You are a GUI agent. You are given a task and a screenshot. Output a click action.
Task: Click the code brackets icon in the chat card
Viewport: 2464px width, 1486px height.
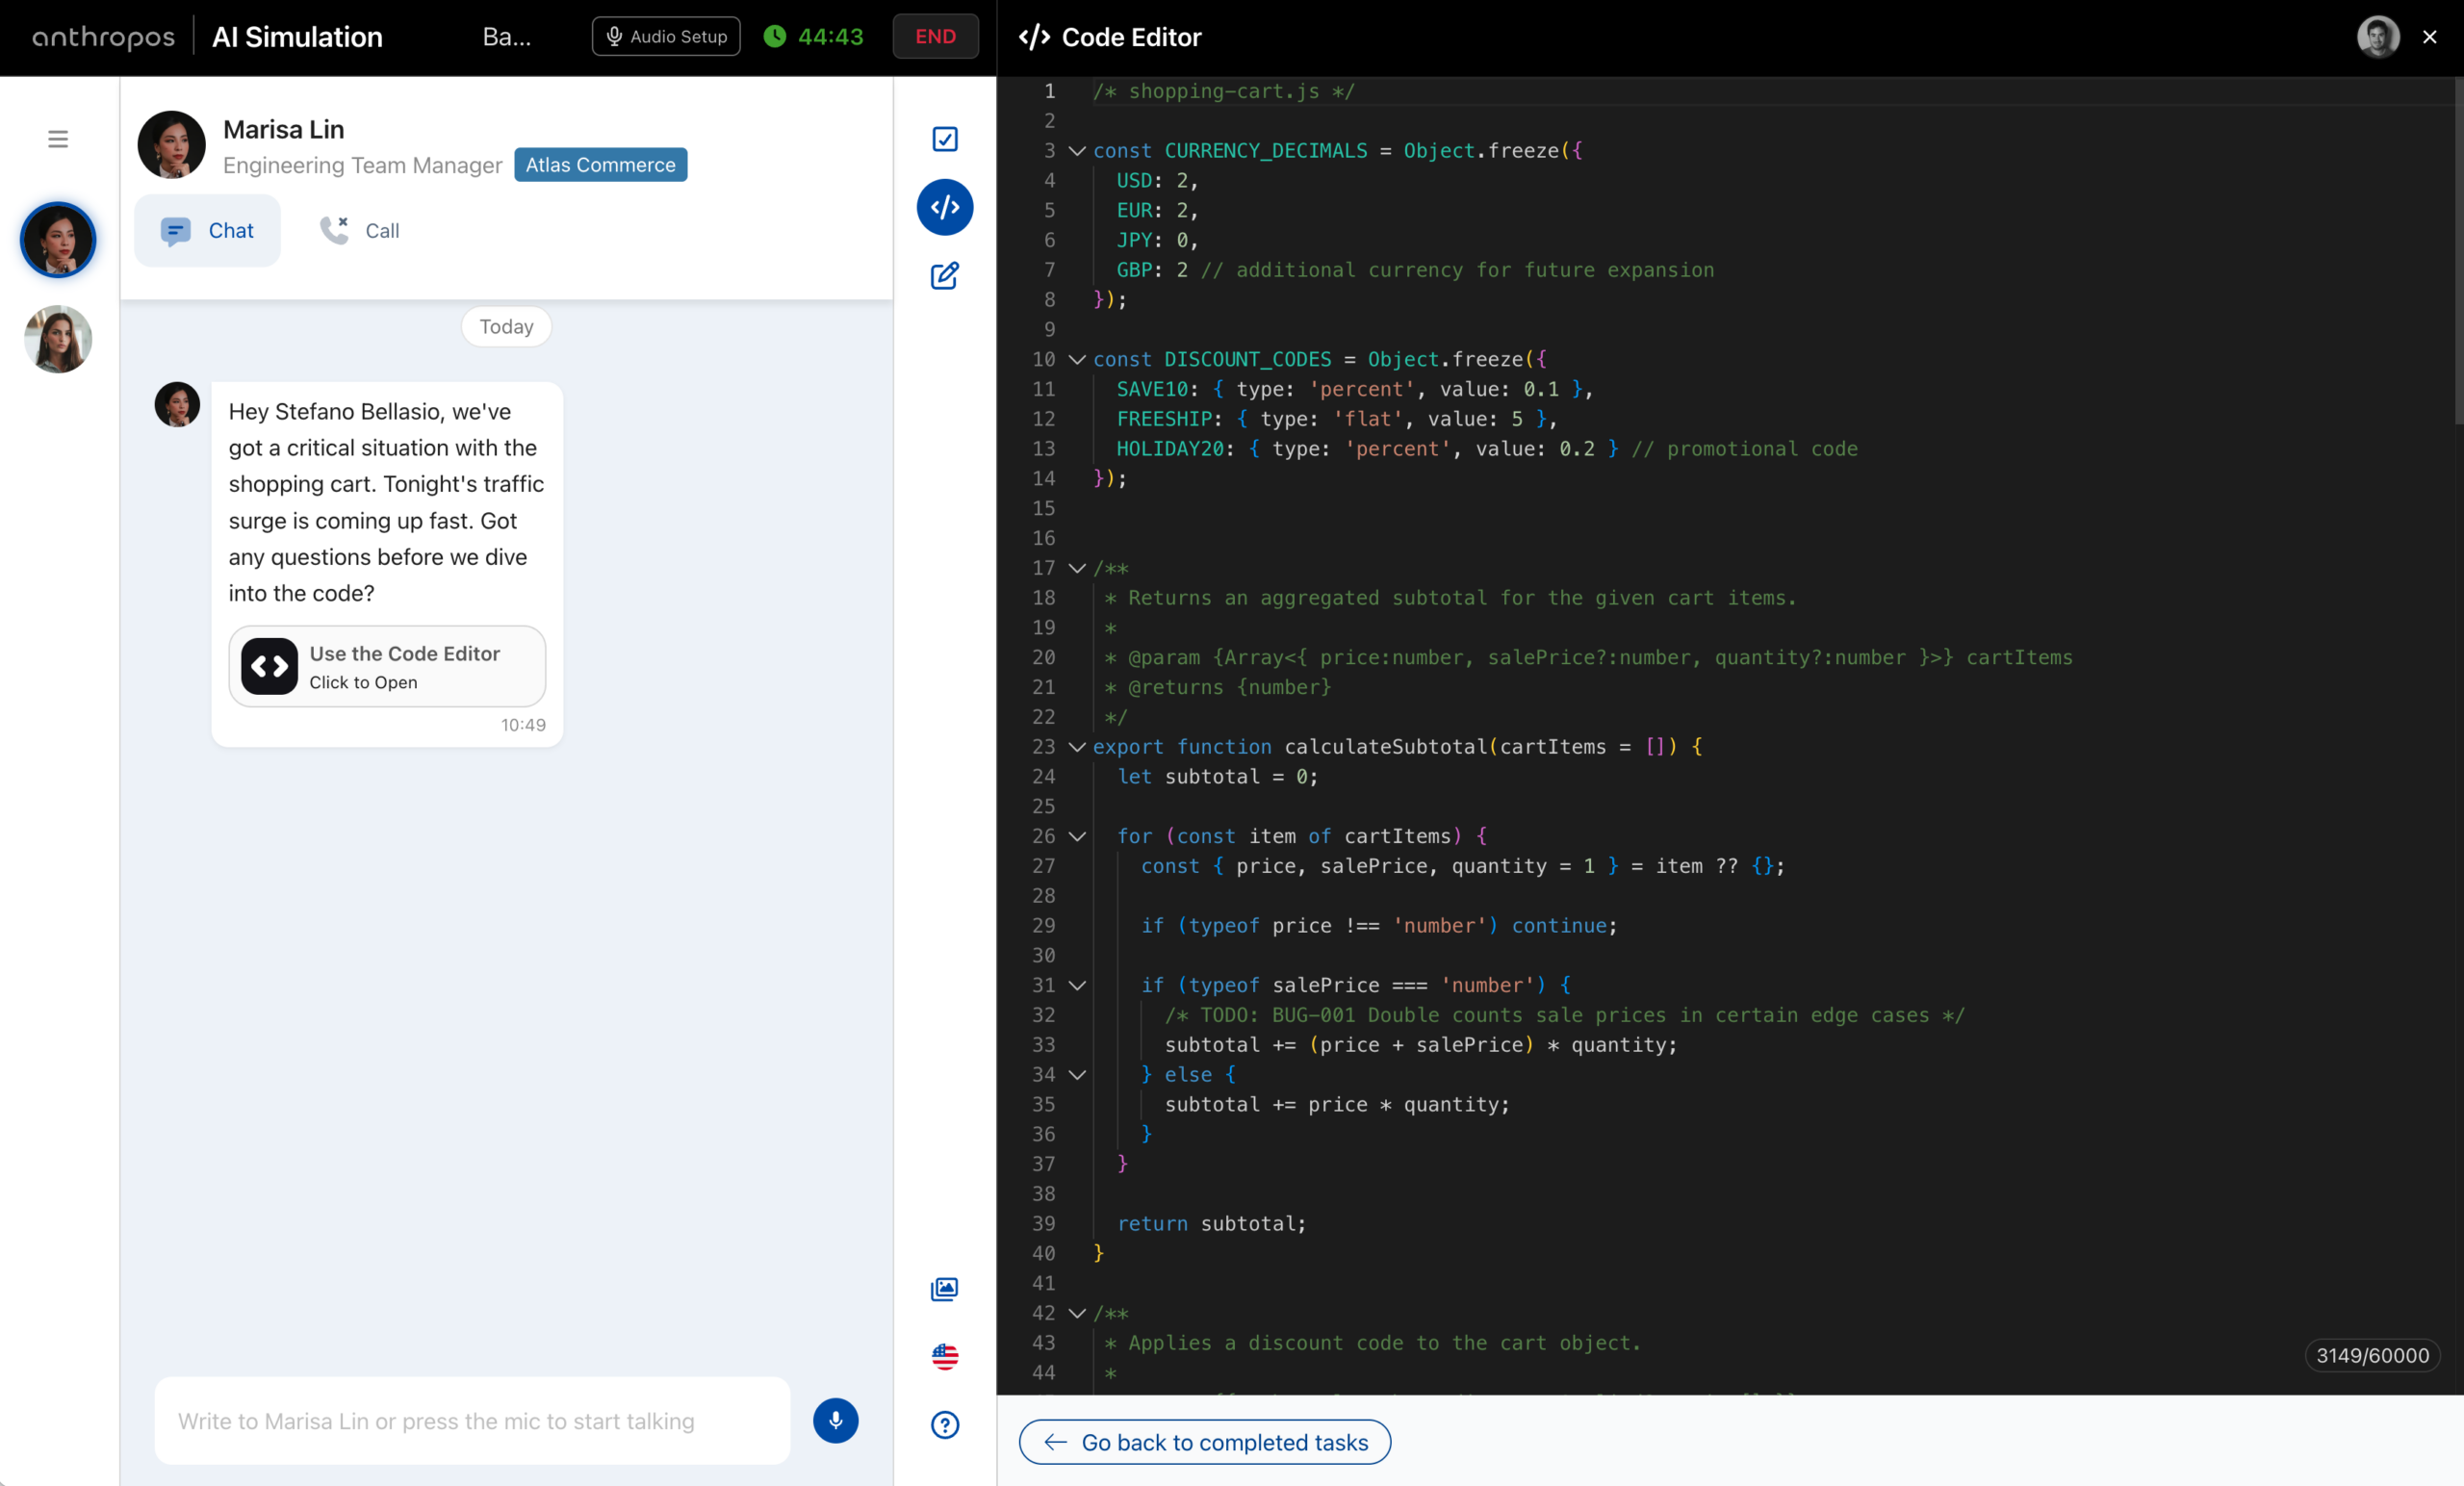[x=269, y=667]
